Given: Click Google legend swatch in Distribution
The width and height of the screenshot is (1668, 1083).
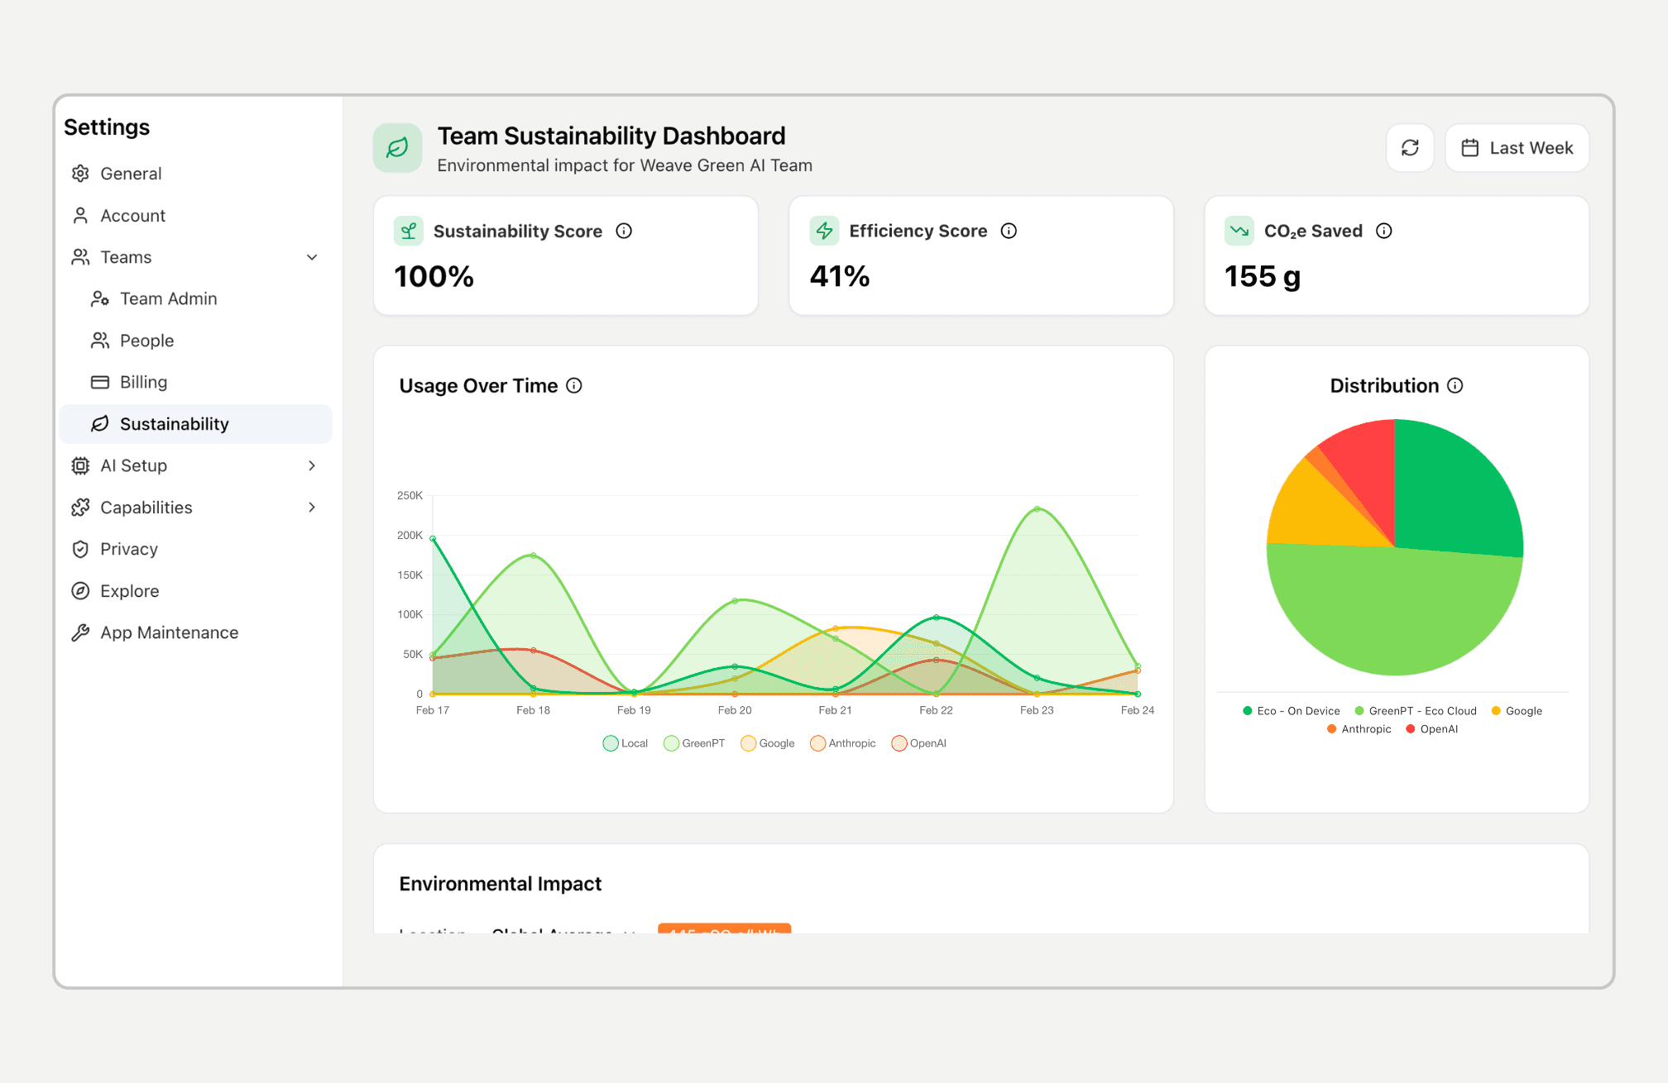Looking at the screenshot, I should [x=1496, y=711].
